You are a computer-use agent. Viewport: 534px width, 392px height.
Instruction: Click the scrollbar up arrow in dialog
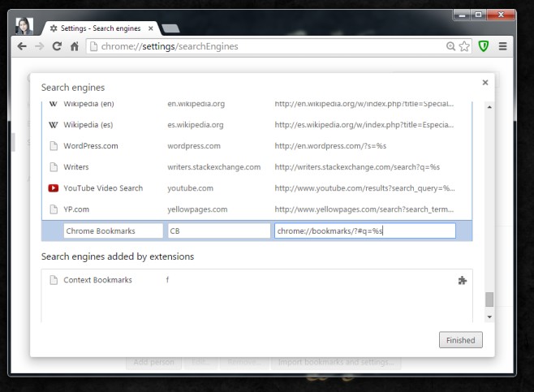(489, 107)
